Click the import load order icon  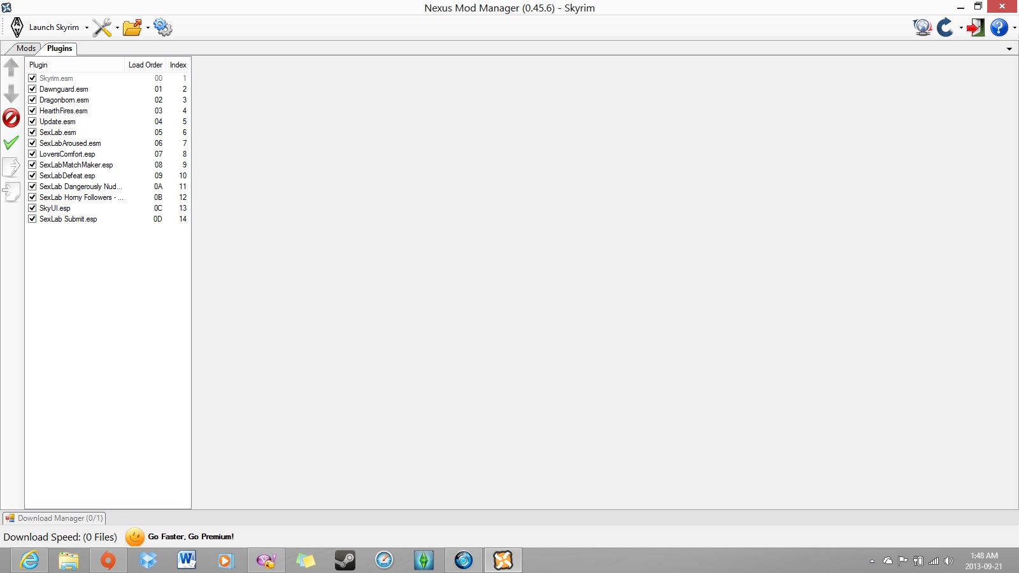pyautogui.click(x=11, y=192)
